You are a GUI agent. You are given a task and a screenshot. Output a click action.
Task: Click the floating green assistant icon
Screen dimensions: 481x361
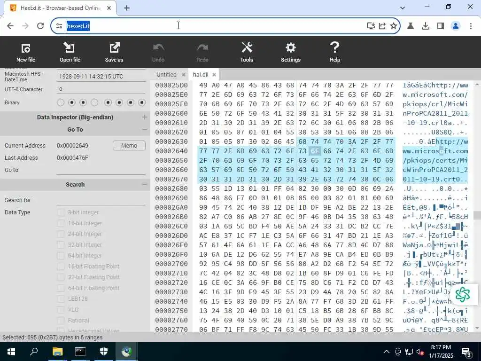point(463,294)
